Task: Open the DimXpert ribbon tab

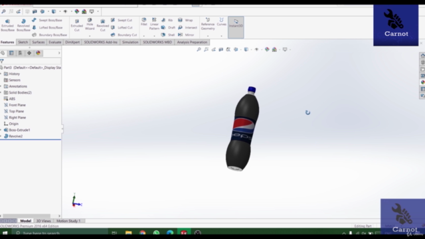Action: pyautogui.click(x=72, y=42)
